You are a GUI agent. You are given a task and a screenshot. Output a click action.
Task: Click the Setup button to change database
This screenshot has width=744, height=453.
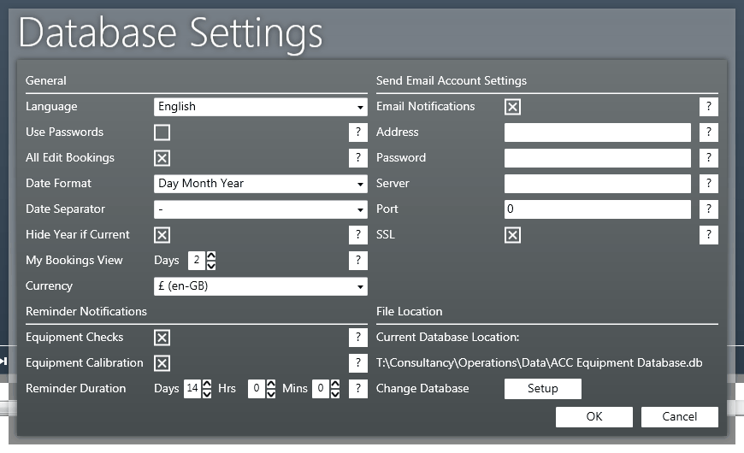point(542,389)
